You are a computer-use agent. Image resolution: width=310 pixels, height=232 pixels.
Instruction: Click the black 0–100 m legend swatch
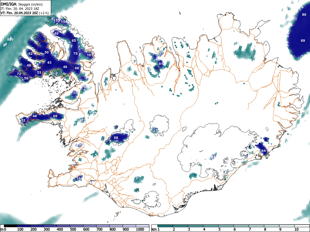[11, 226]
